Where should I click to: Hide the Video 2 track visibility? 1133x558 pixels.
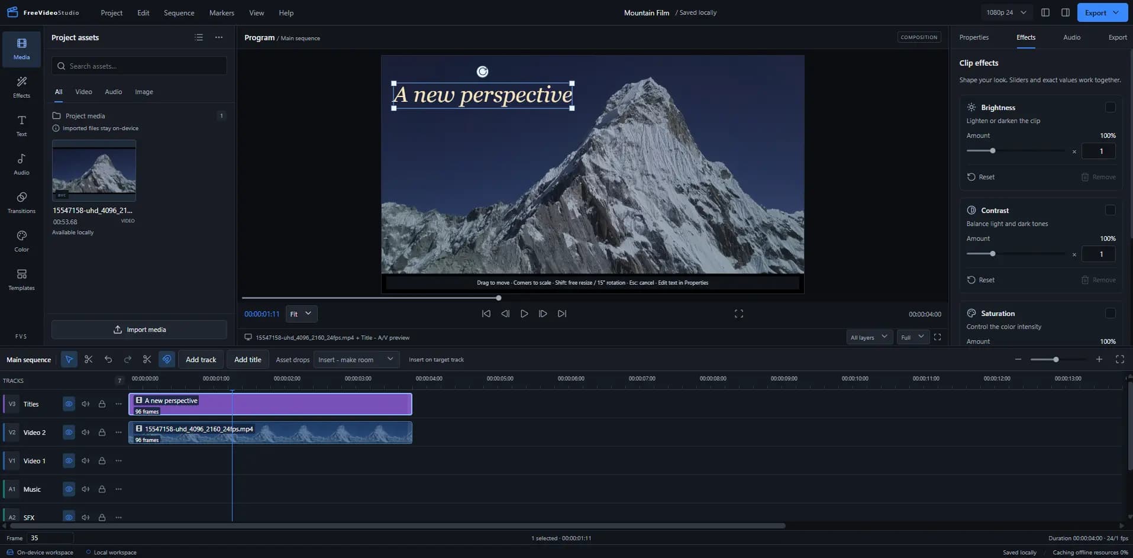pyautogui.click(x=69, y=433)
